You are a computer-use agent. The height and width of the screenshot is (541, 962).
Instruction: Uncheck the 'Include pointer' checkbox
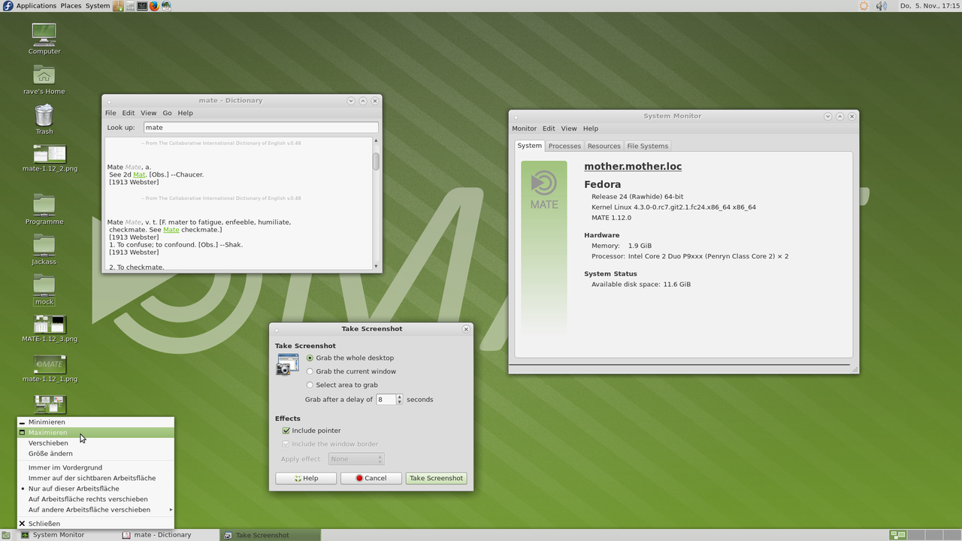click(x=286, y=431)
